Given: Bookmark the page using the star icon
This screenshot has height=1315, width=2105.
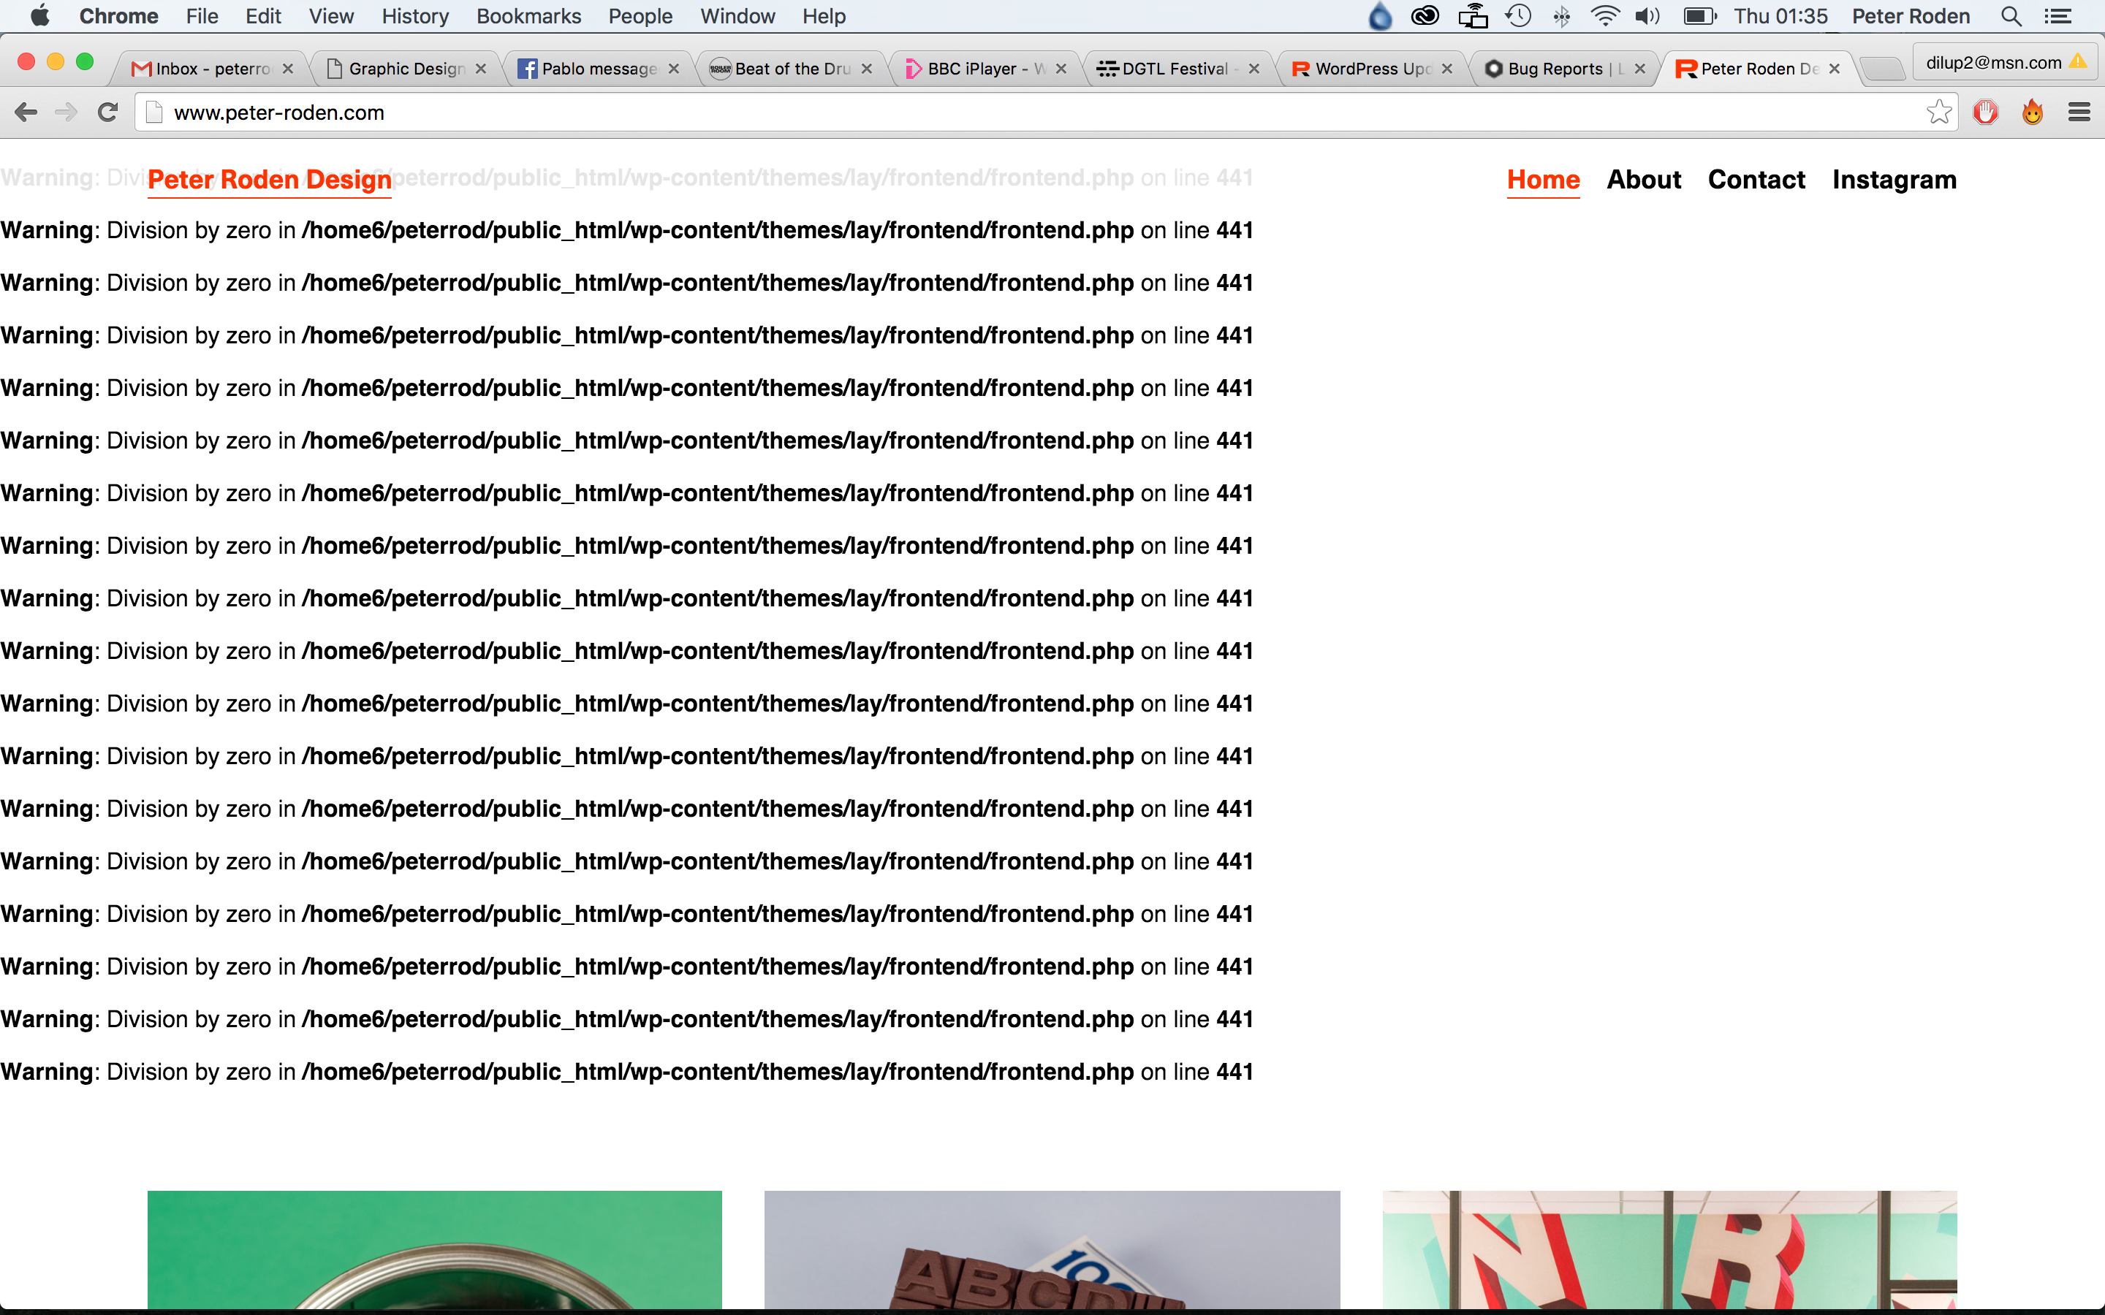Looking at the screenshot, I should pos(1940,111).
